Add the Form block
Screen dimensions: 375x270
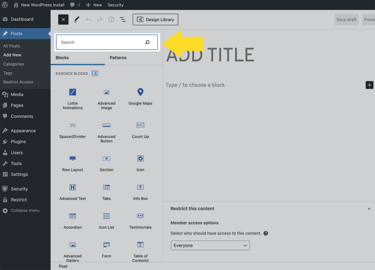[x=107, y=250]
